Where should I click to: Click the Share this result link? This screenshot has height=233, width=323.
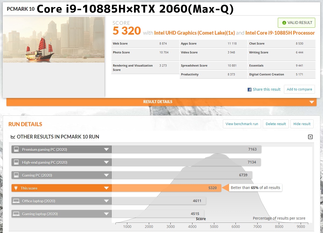266,90
